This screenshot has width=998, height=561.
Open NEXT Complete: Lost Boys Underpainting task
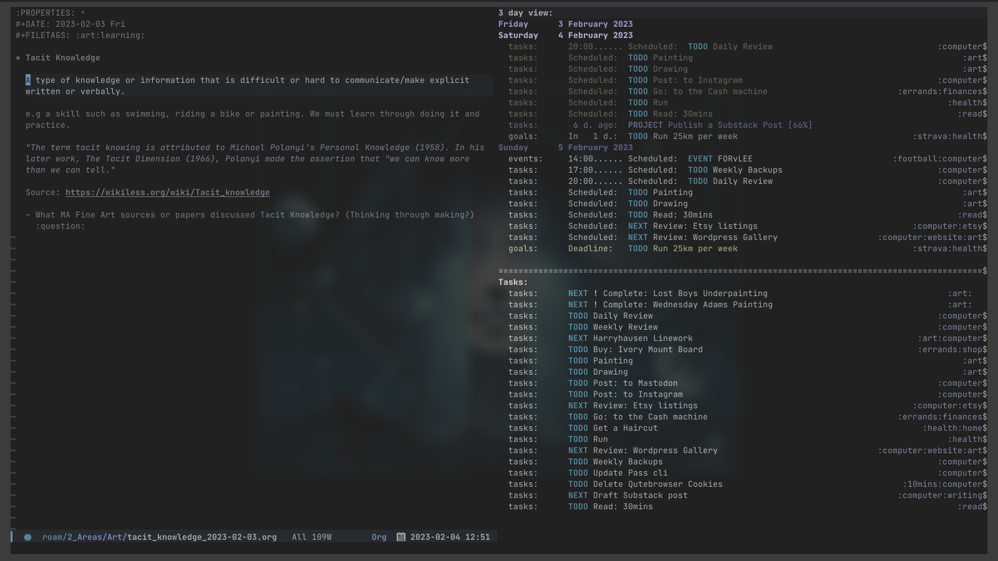[668, 294]
